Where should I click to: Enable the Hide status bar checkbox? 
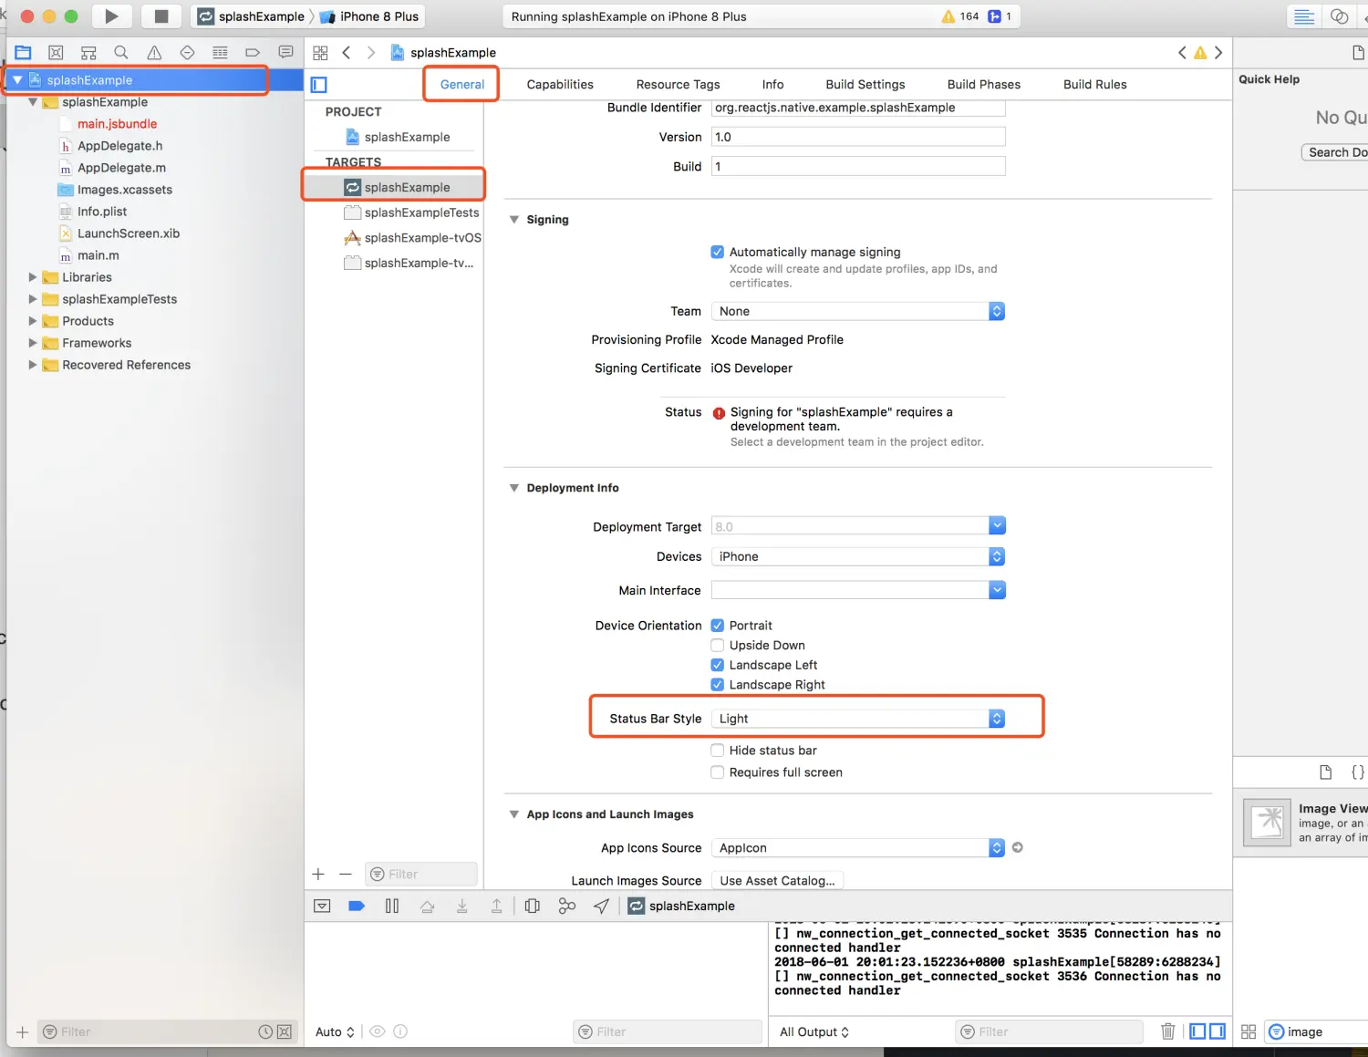pos(718,751)
